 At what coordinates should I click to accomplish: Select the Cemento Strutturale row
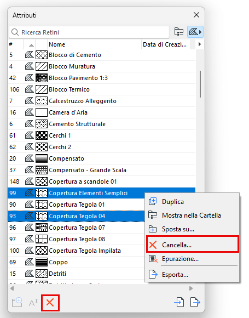(101, 124)
